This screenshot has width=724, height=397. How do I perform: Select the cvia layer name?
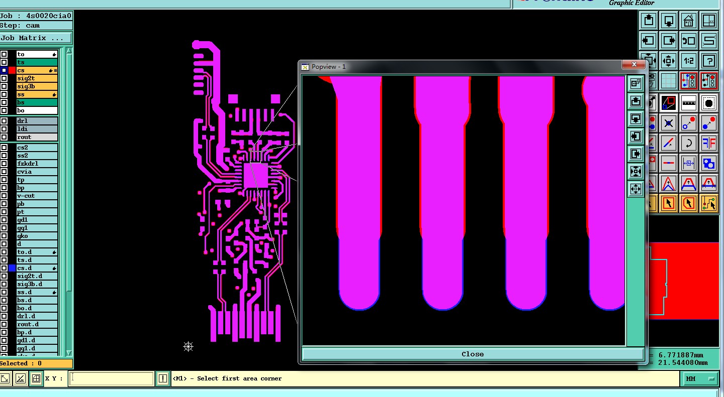point(37,172)
